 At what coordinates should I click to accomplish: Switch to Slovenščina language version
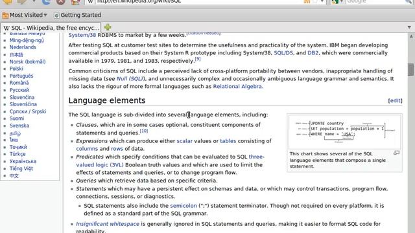23,104
